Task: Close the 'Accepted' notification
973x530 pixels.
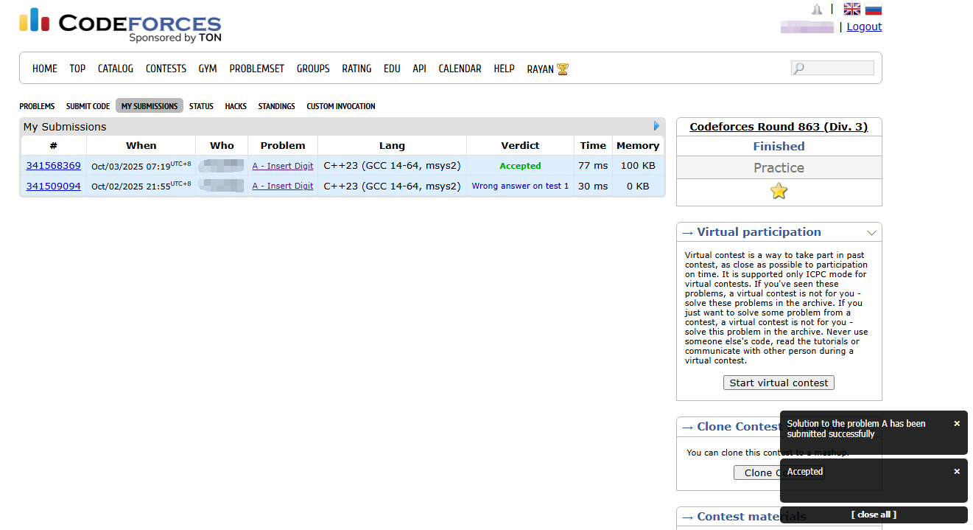Action: [957, 472]
